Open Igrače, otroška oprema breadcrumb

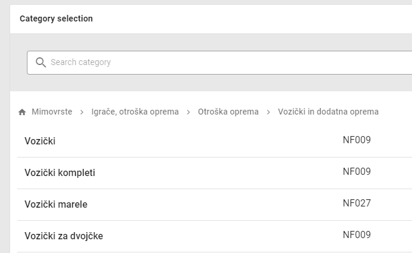point(135,112)
